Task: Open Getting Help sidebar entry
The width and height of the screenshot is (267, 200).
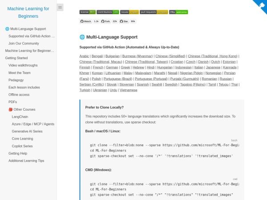Action: 18,153
